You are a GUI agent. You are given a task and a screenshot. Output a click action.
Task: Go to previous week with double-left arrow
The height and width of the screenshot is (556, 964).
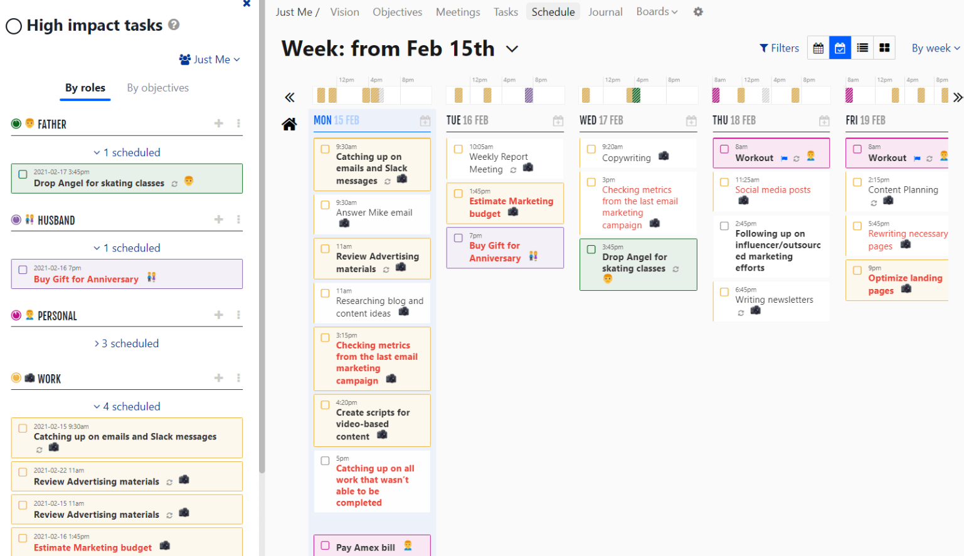289,97
